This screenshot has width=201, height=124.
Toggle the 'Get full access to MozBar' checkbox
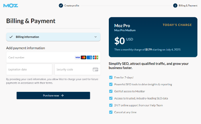pos(111,91)
